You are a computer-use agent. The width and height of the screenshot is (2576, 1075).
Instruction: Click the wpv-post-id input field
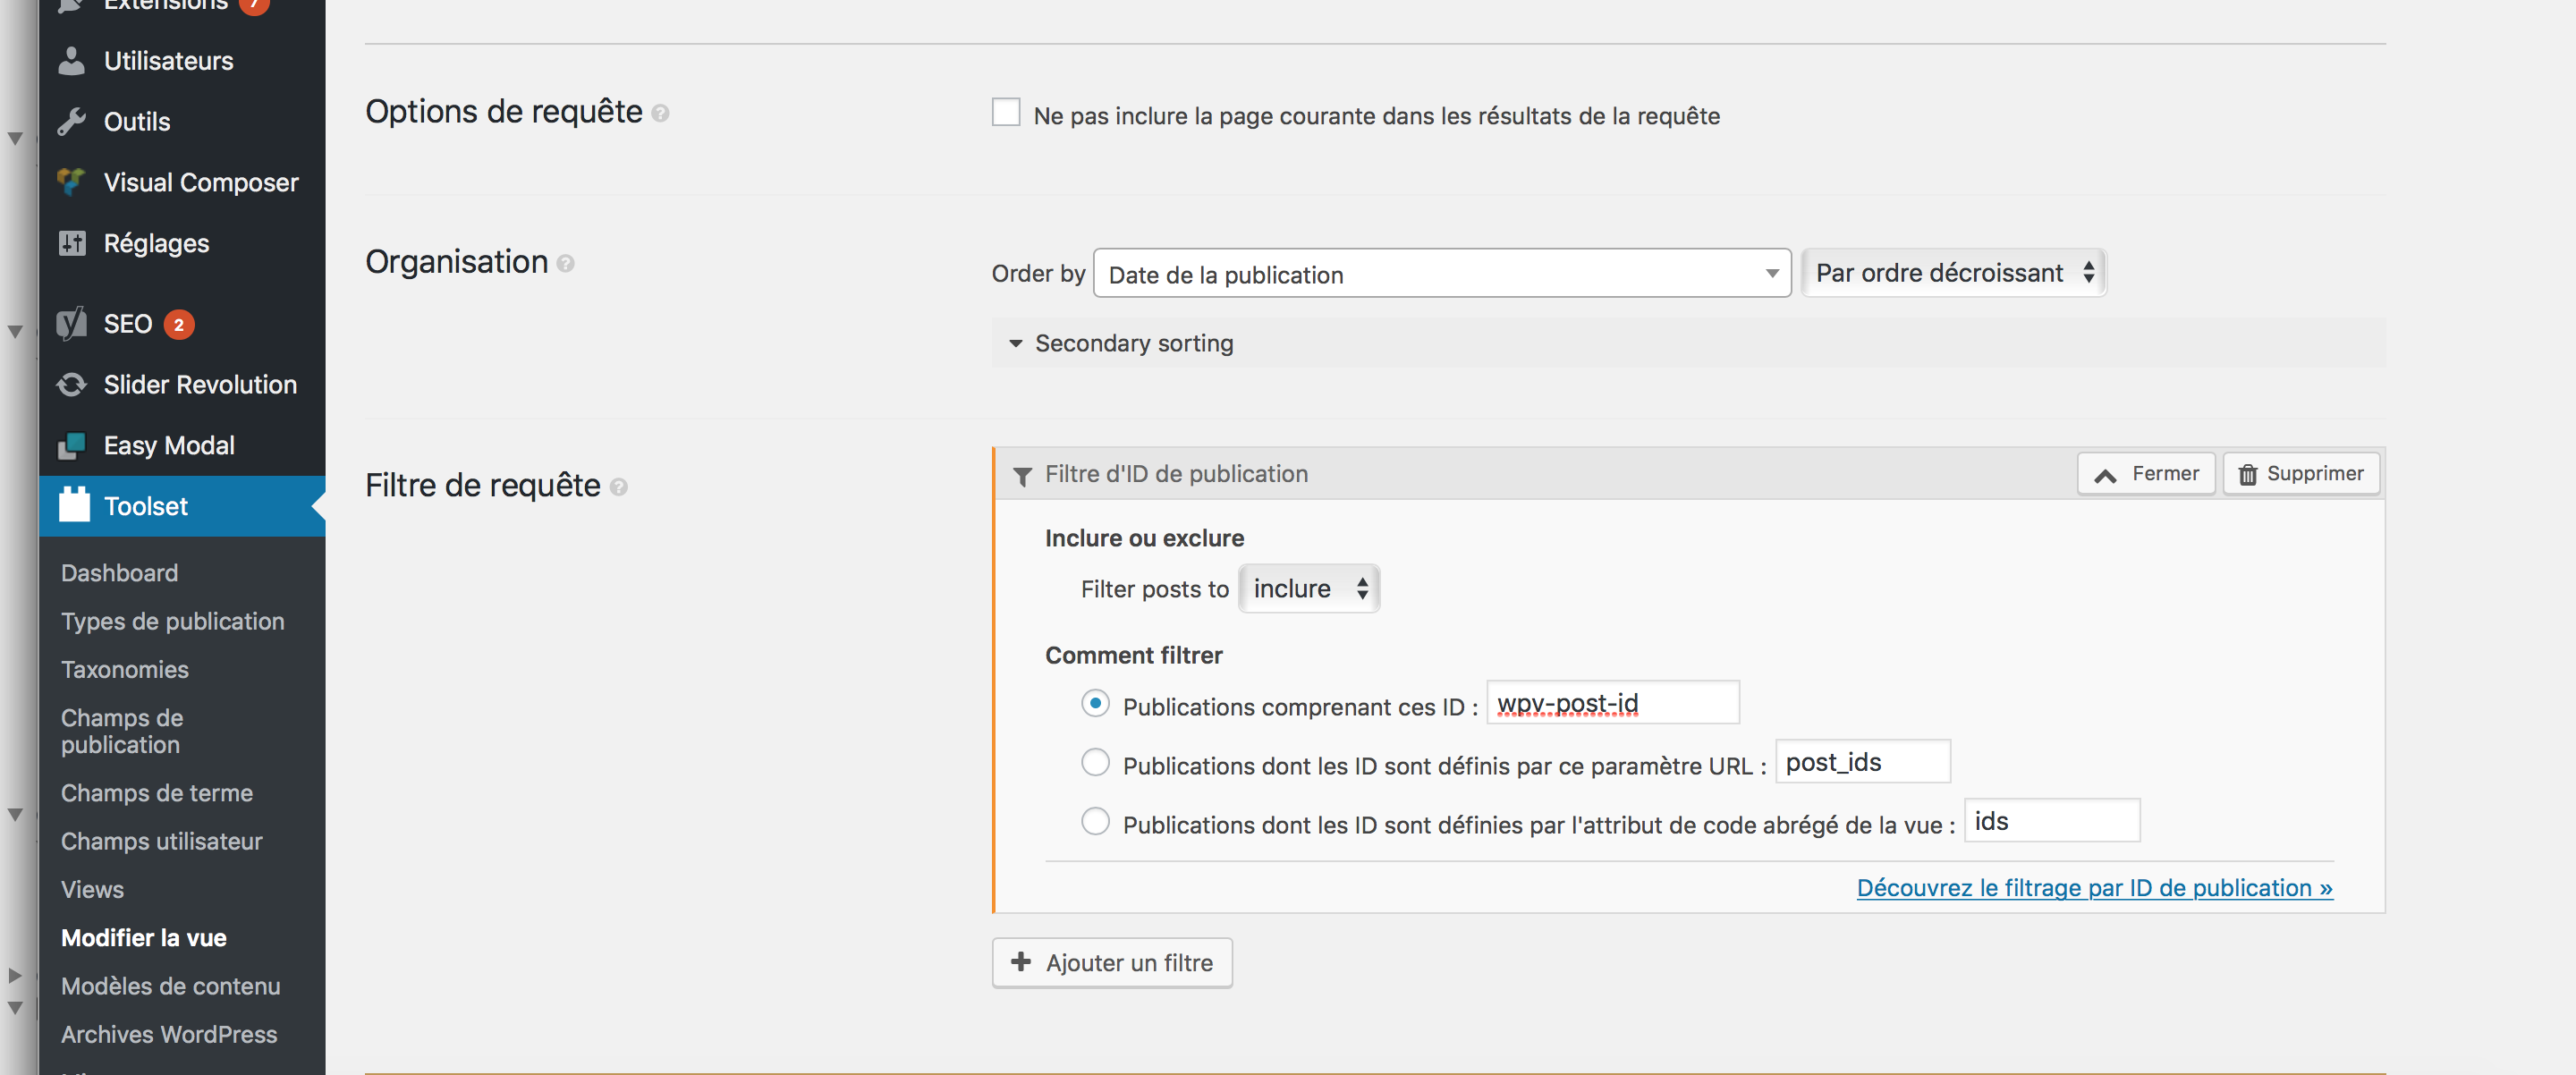click(1612, 703)
